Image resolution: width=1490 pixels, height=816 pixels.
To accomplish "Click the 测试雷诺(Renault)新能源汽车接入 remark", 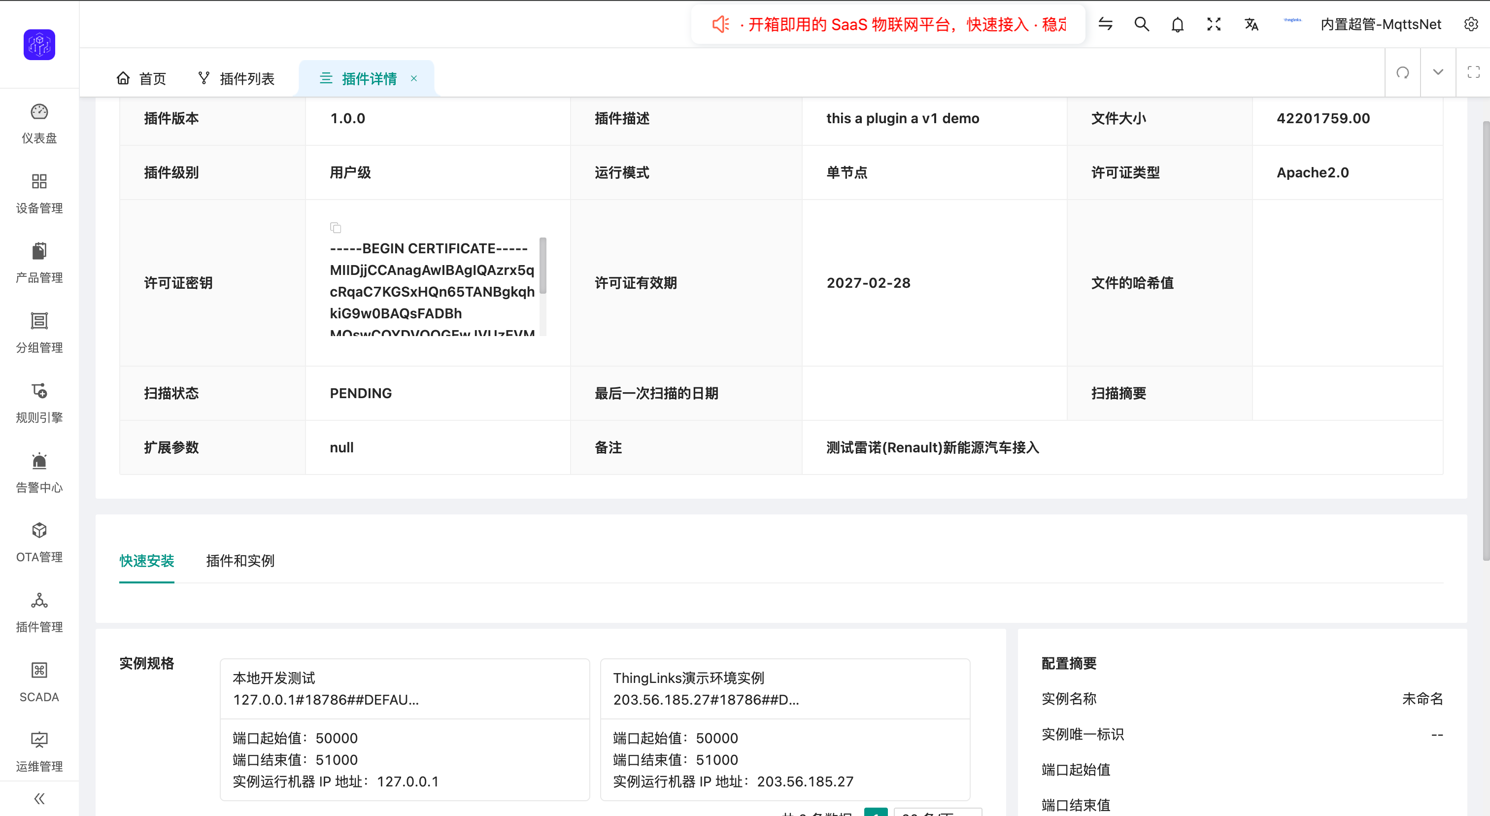I will tap(932, 447).
